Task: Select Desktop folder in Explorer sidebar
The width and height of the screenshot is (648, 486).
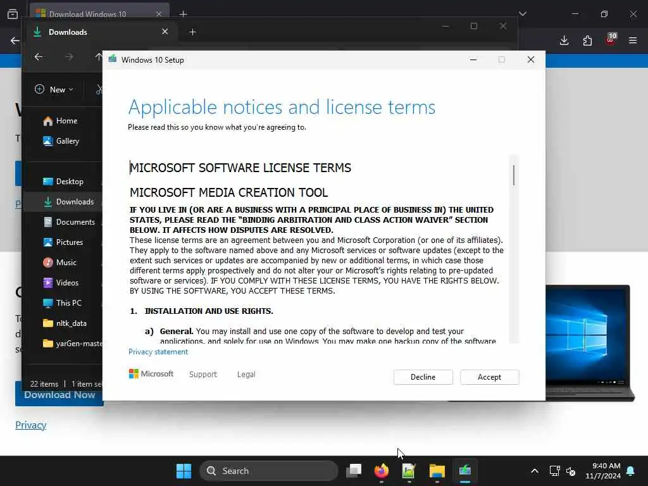Action: click(63, 182)
